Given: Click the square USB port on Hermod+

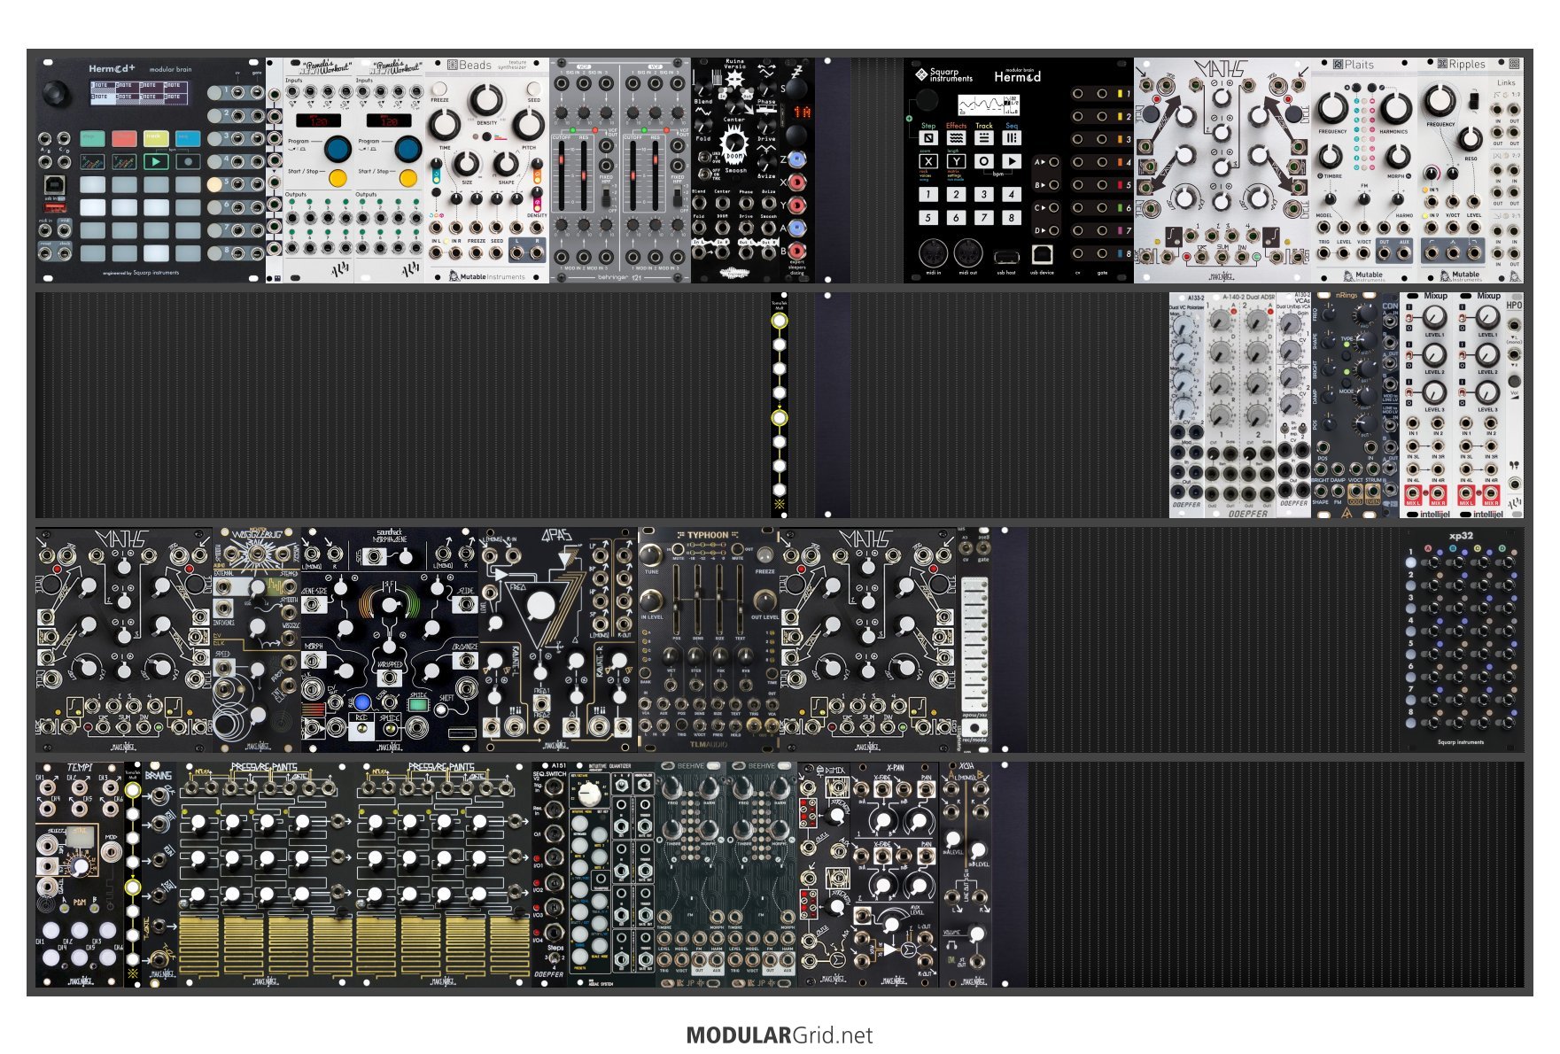Looking at the screenshot, I should 54,185.
